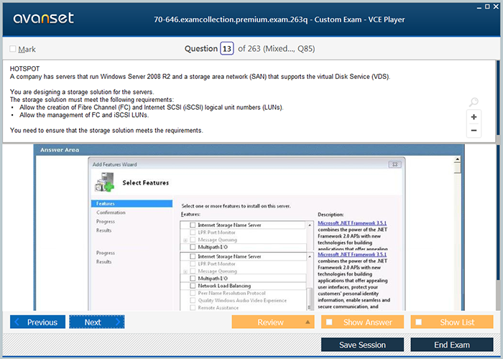
Task: Check the Show Answer checkbox
Action: click(x=329, y=322)
